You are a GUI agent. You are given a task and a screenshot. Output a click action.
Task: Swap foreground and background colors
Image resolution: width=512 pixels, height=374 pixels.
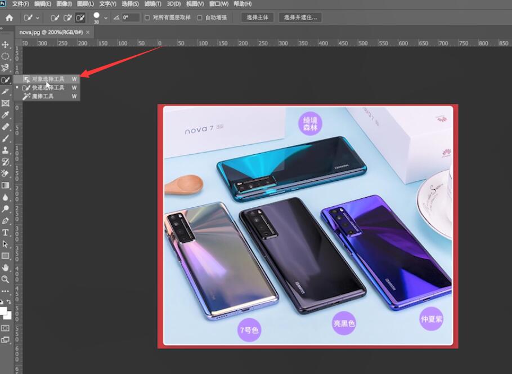coord(9,301)
